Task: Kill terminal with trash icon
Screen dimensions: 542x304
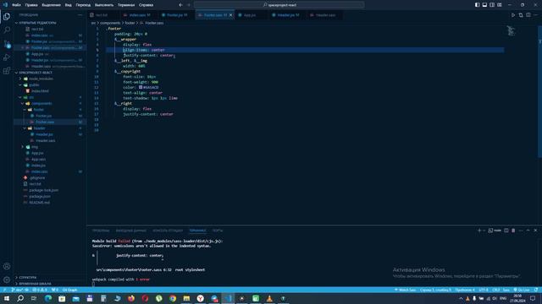Action: click(x=513, y=231)
